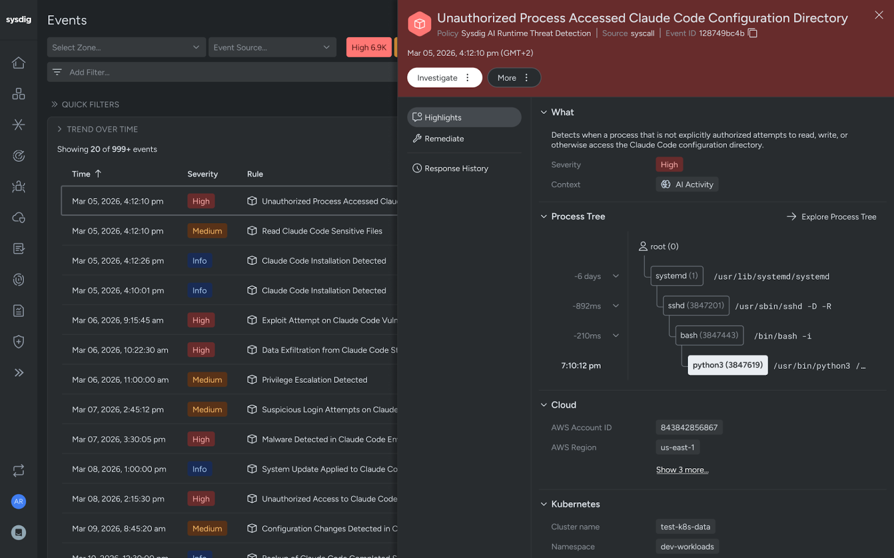The height and width of the screenshot is (558, 894).
Task: Open the Inventory blocks icon in sidebar
Action: tap(18, 94)
